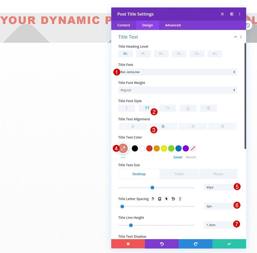This screenshot has height=253, width=257.
Task: Toggle the strikethrough font style icon
Action: 209,108
